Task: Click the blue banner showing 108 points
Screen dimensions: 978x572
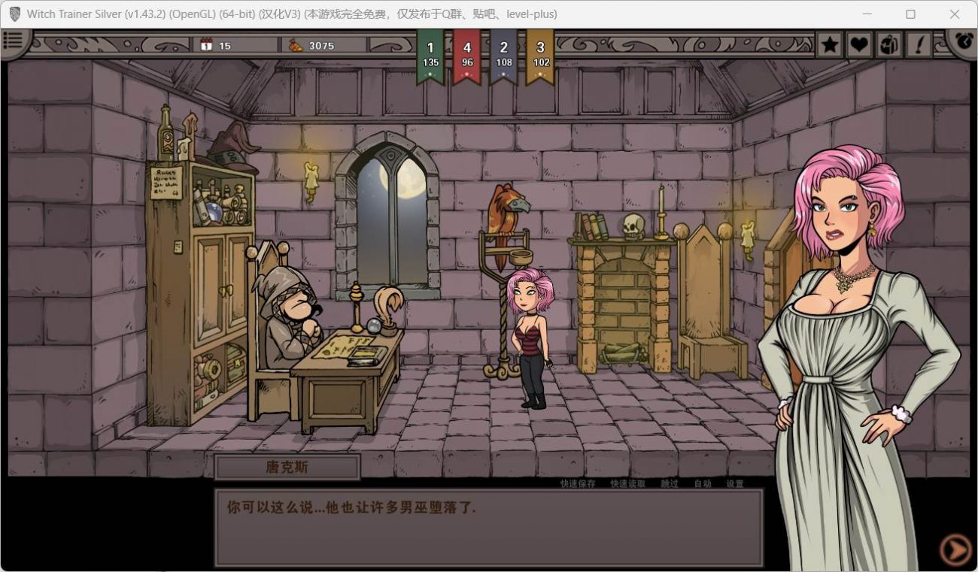Action: [x=504, y=53]
